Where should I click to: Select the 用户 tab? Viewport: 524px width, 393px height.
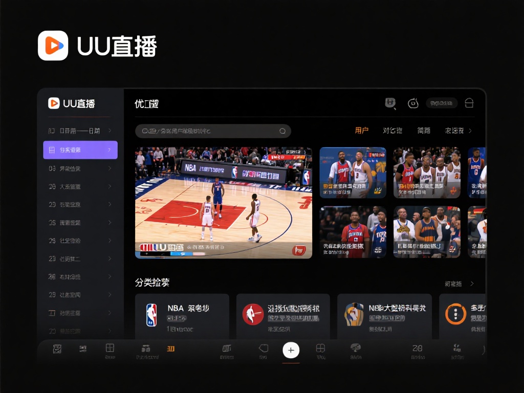362,130
